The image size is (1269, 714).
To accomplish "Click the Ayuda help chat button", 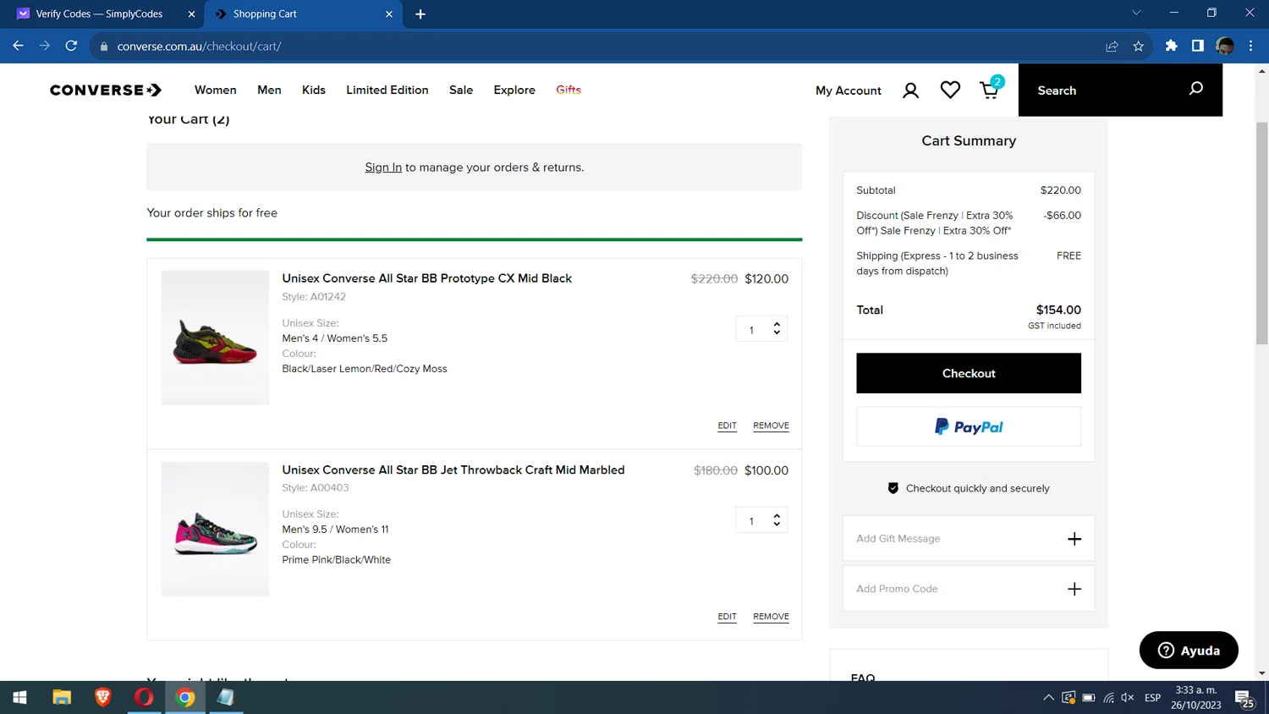I will [1189, 650].
